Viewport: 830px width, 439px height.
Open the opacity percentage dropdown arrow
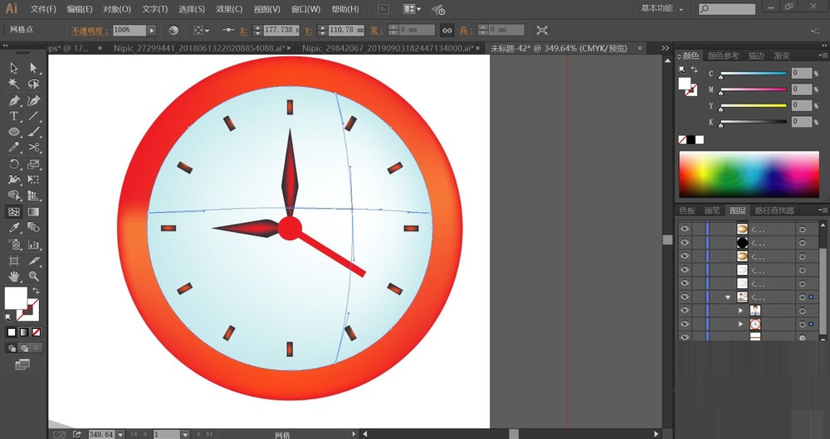click(152, 31)
